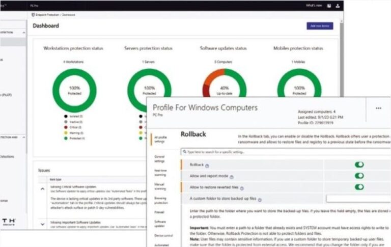The height and width of the screenshot is (247, 391).
Task: Collapse the Missing Critical Software Updates issue
Action: (x=42, y=188)
